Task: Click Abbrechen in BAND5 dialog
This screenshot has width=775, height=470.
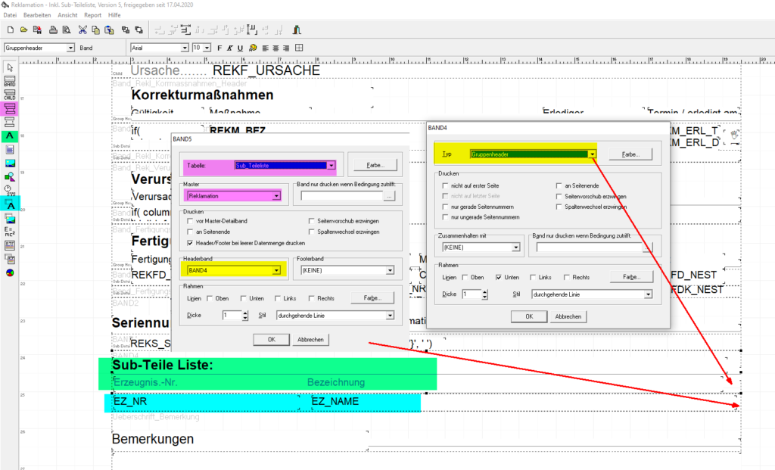Action: tap(310, 340)
